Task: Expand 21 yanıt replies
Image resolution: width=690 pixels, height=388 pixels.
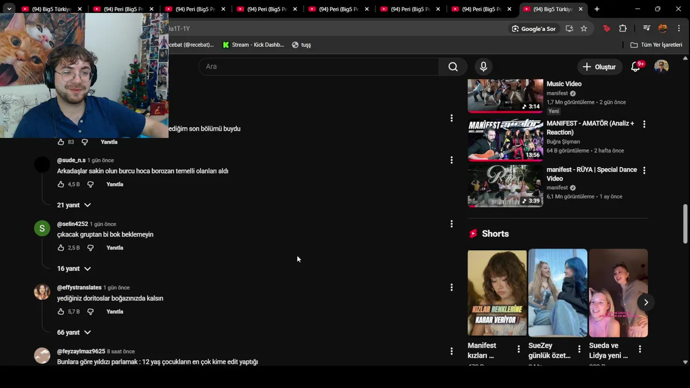Action: (74, 205)
